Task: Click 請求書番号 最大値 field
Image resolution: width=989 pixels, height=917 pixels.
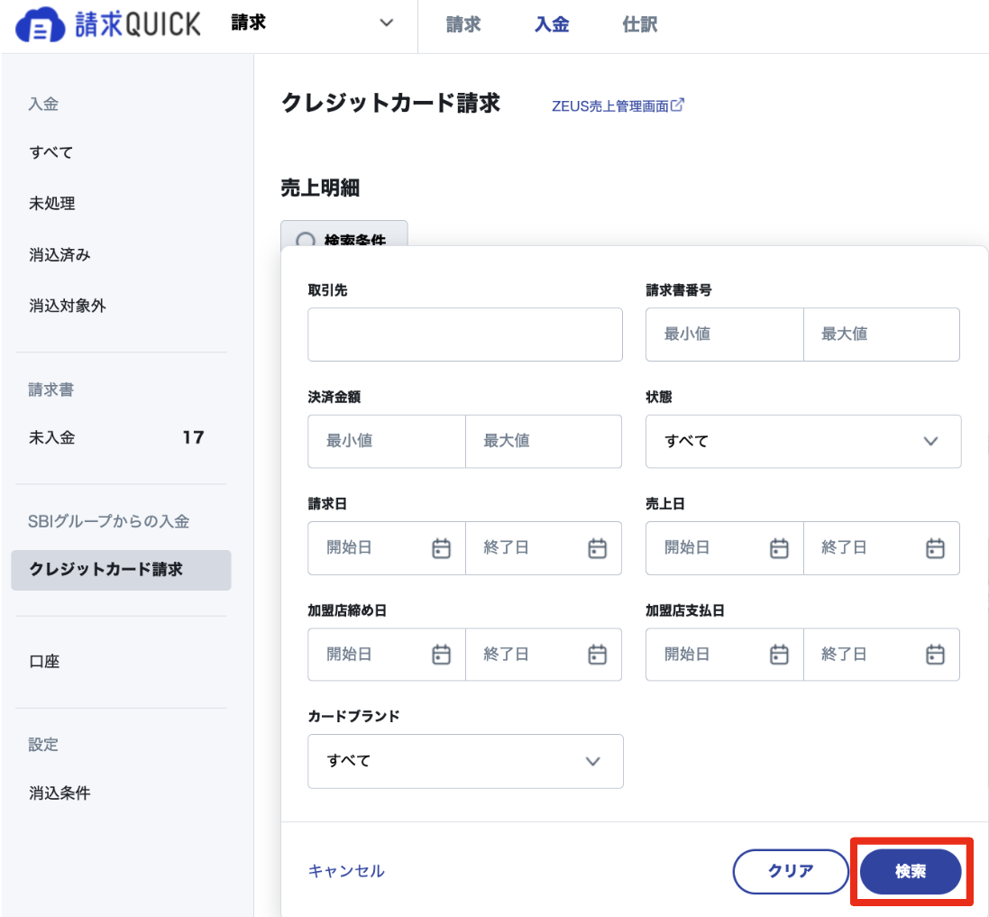Action: (x=882, y=335)
